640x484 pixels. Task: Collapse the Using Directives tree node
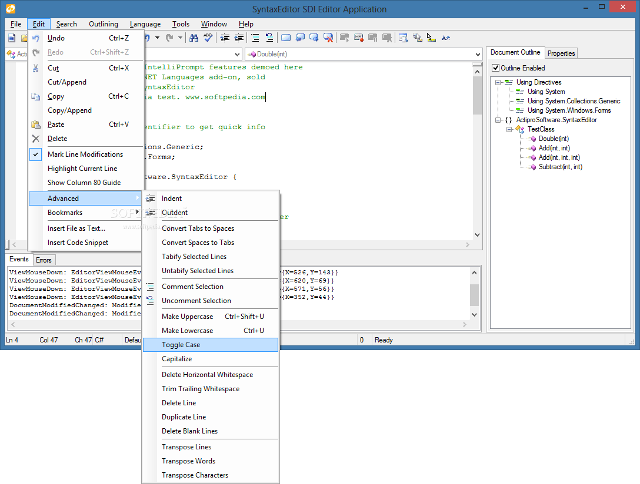click(498, 82)
